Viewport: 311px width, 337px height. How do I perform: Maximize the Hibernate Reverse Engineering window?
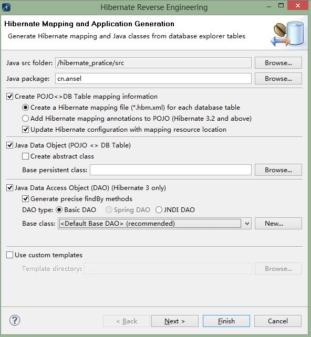281,6
